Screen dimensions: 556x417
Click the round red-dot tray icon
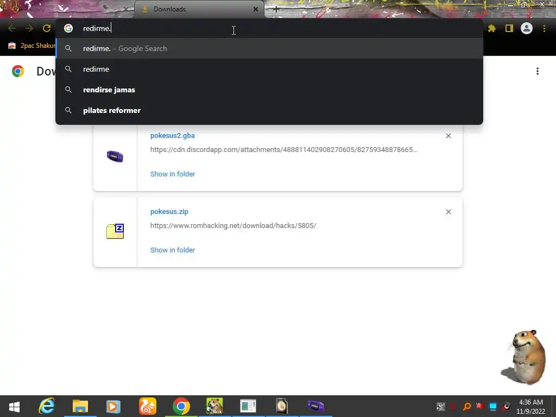pyautogui.click(x=507, y=406)
